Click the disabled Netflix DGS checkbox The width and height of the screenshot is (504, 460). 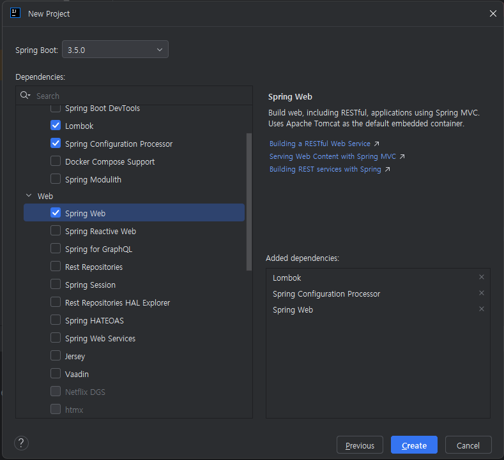click(x=56, y=391)
